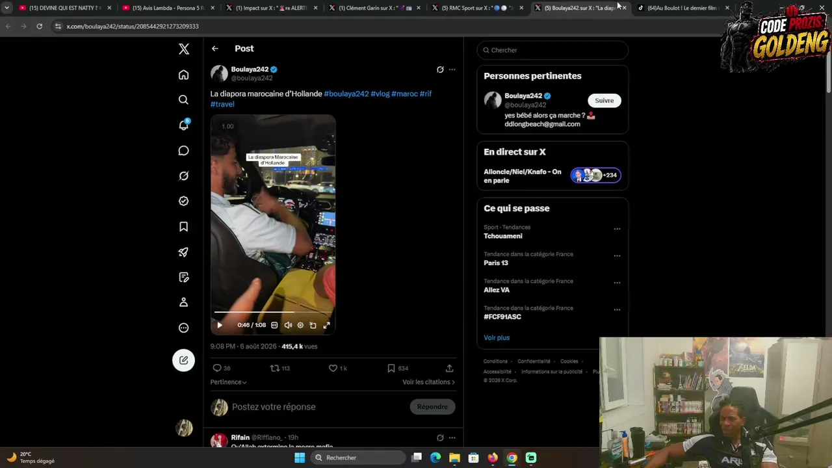
Task: Open the Explore search icon in sidebar
Action: [x=184, y=100]
